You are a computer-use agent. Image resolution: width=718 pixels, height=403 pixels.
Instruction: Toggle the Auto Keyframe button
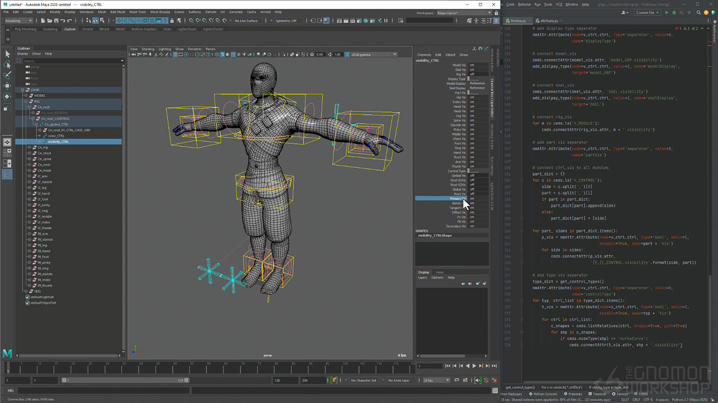pyautogui.click(x=334, y=380)
